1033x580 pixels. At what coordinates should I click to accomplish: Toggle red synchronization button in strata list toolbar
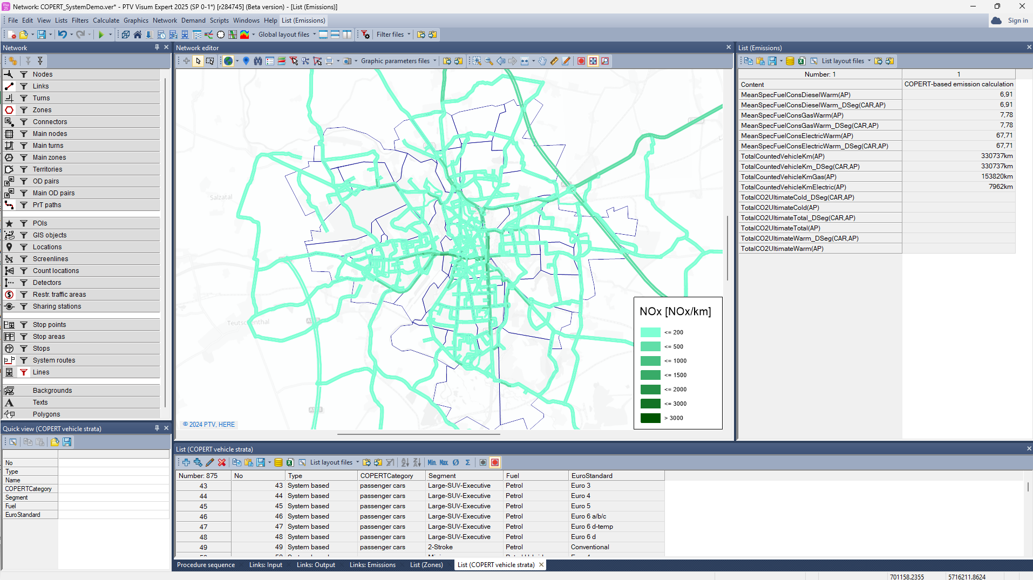495,462
